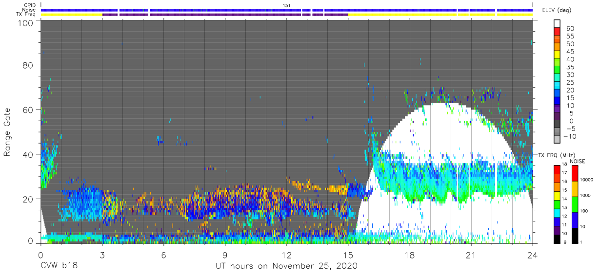Click the TX FRQ (MHz) colorbar title
The height and width of the screenshot is (276, 599).
pyautogui.click(x=557, y=155)
